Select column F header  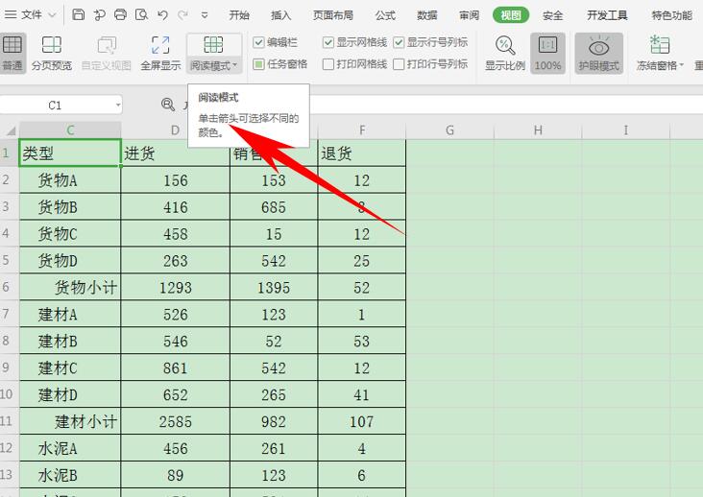[x=362, y=130]
